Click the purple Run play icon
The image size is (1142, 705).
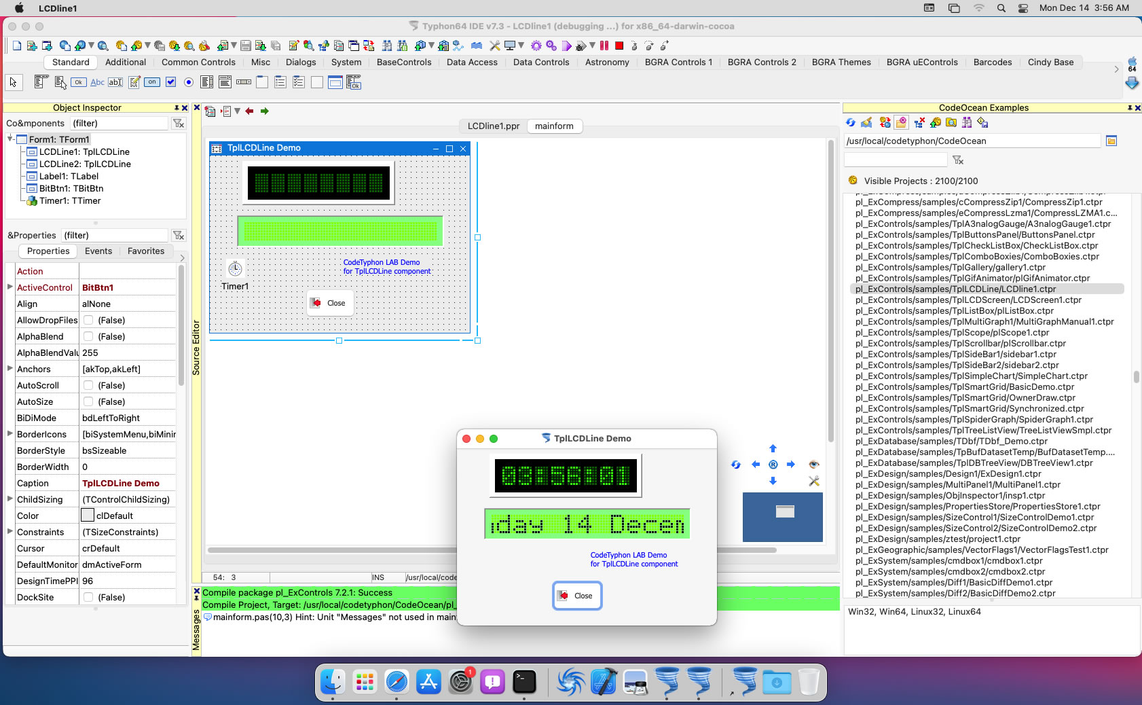[566, 46]
